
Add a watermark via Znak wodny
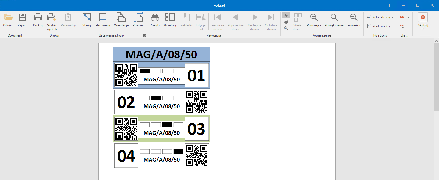click(379, 26)
